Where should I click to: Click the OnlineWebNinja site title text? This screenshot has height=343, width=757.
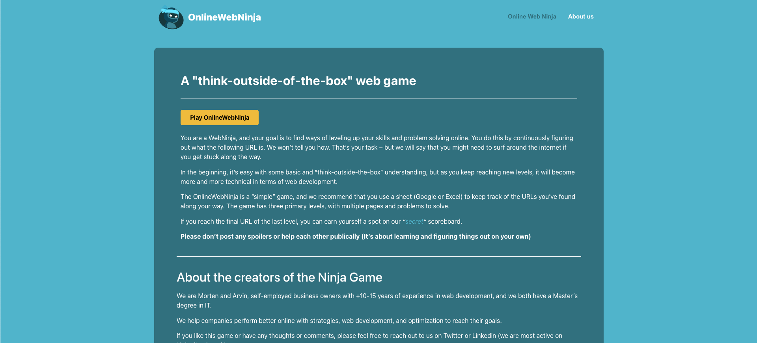click(224, 17)
